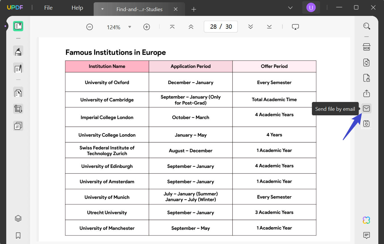Click the University of Amsterdam cell
The image size is (384, 244).
coord(107,182)
